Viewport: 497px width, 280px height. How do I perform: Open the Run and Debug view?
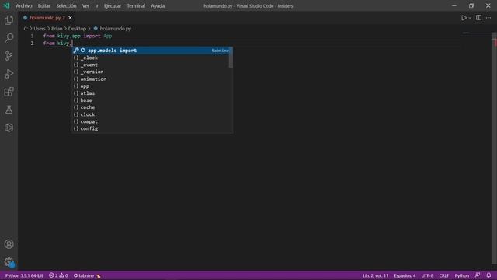[9, 74]
